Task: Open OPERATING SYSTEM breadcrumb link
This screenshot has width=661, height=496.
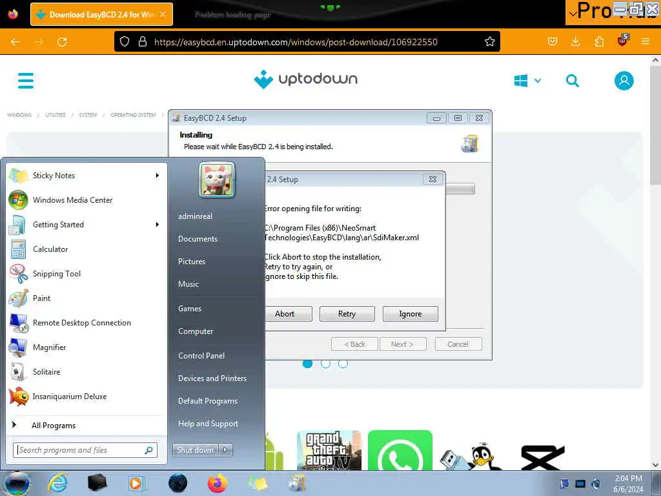Action: (x=133, y=115)
